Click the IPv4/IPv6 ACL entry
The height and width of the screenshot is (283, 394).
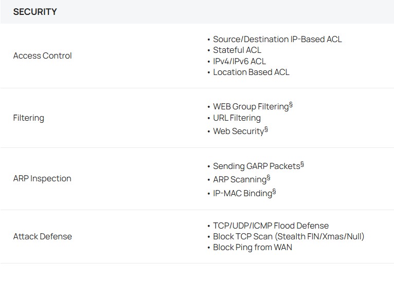click(x=239, y=61)
